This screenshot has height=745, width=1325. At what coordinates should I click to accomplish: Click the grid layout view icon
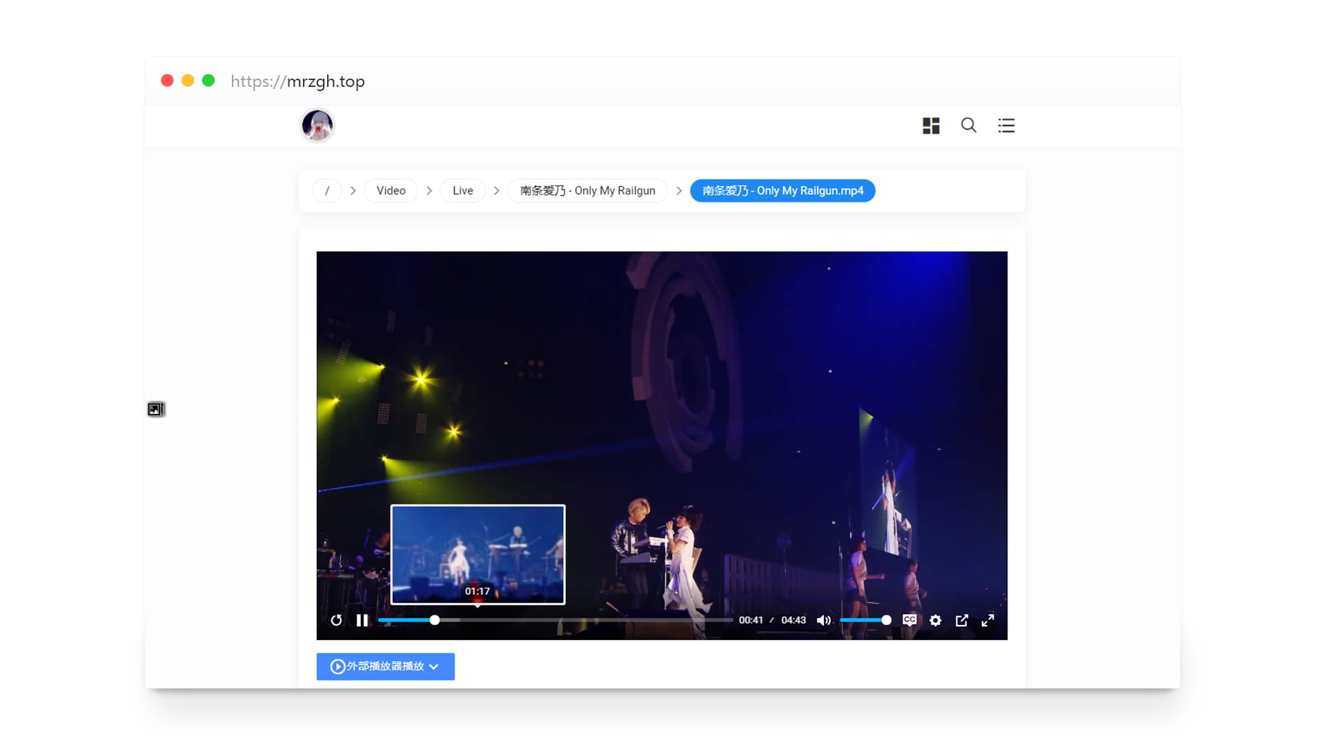(x=931, y=126)
